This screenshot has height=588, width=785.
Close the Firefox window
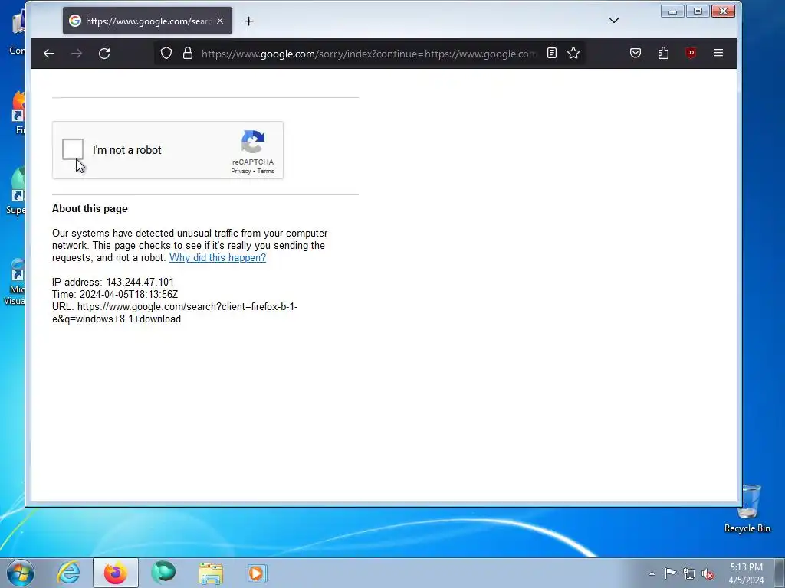pyautogui.click(x=723, y=11)
